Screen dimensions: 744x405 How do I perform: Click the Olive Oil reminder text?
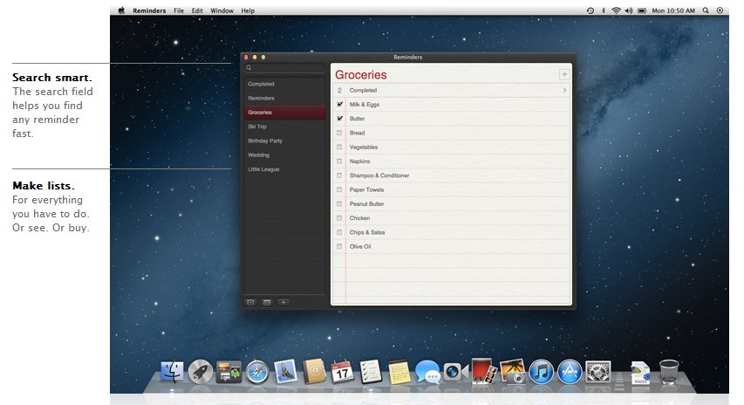coord(360,247)
